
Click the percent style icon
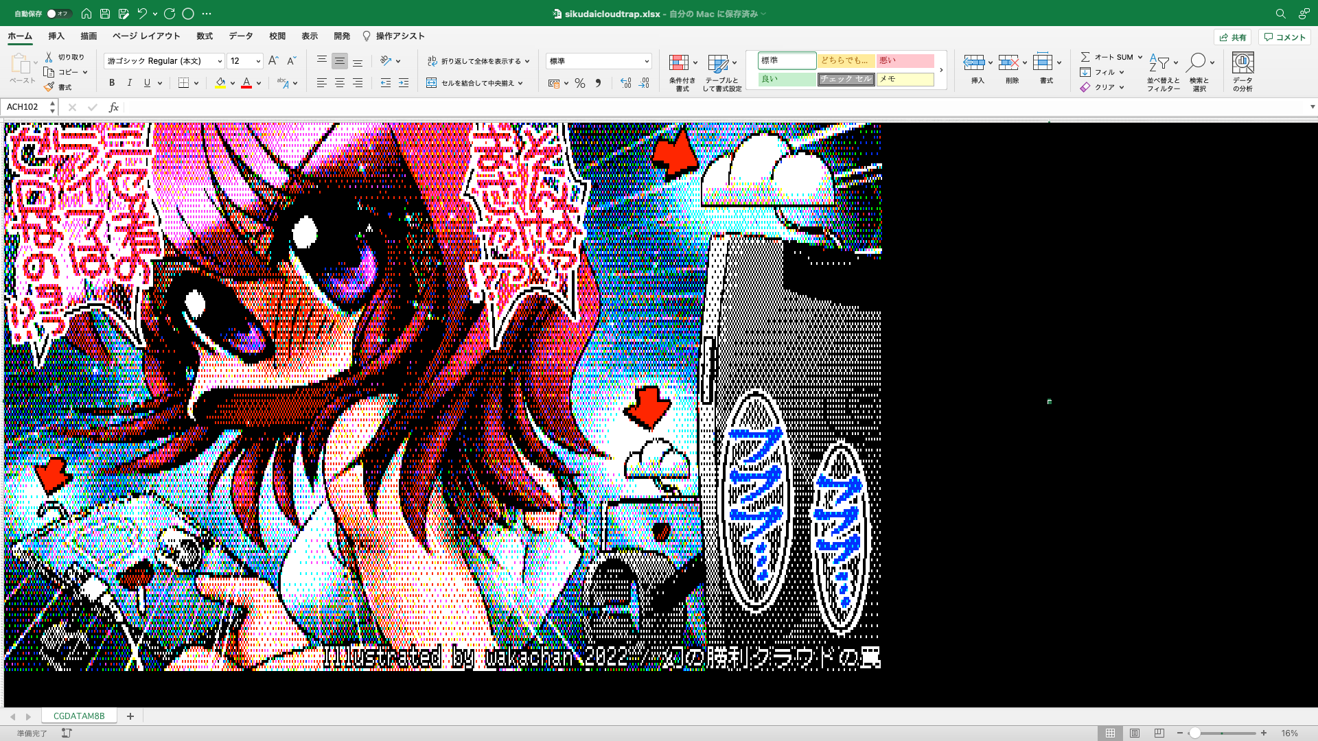tap(580, 83)
